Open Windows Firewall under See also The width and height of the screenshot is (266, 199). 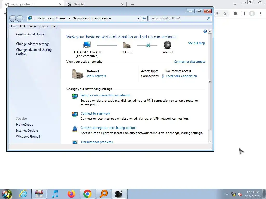coord(28,136)
